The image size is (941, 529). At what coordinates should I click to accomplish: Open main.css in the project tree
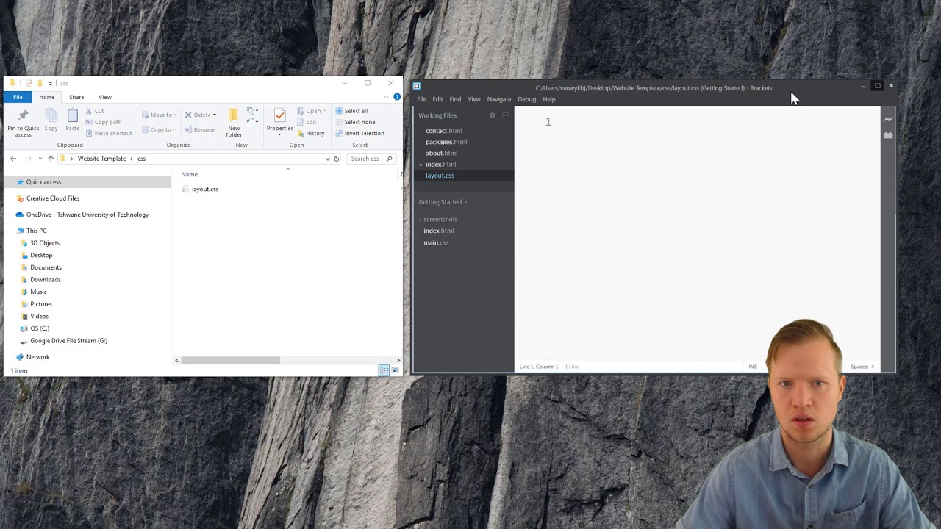436,242
